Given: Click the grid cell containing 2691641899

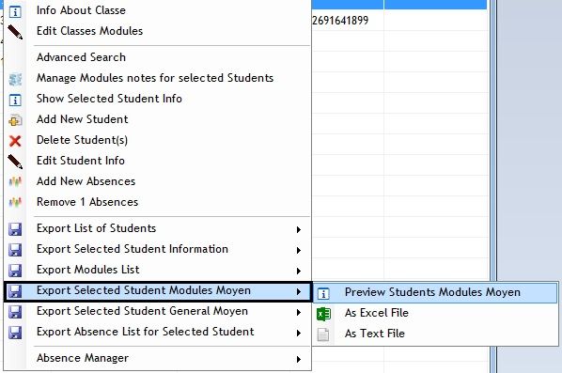Looking at the screenshot, I should point(348,21).
